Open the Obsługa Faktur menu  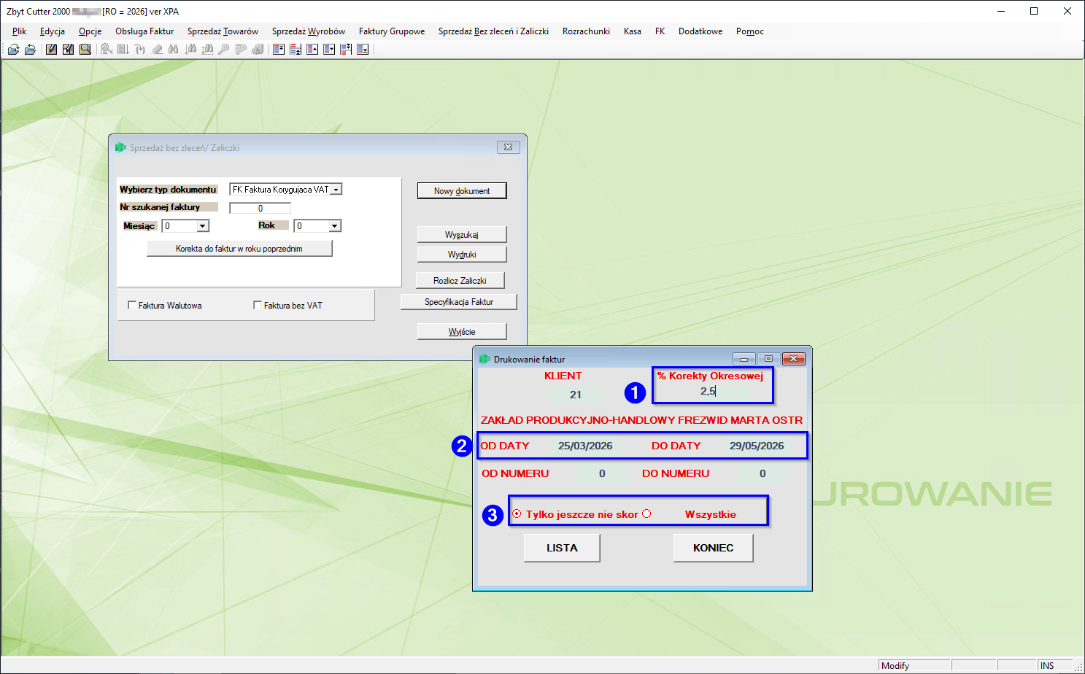tap(144, 31)
